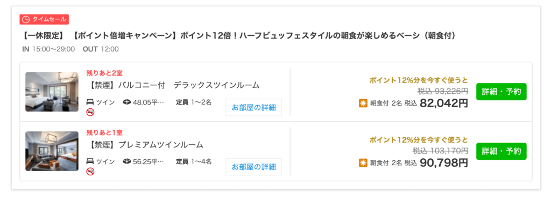Click room-size icon next to 48.05平
This screenshot has height=200, width=551.
[127, 102]
